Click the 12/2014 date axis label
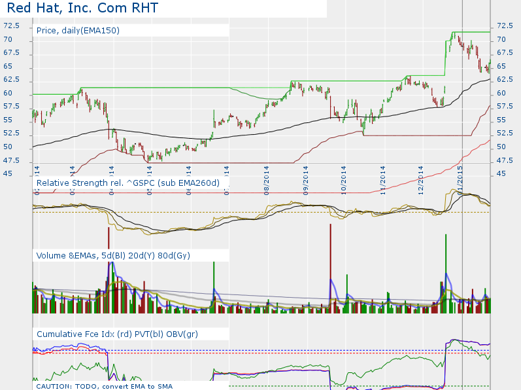521x390 pixels. (x=420, y=181)
